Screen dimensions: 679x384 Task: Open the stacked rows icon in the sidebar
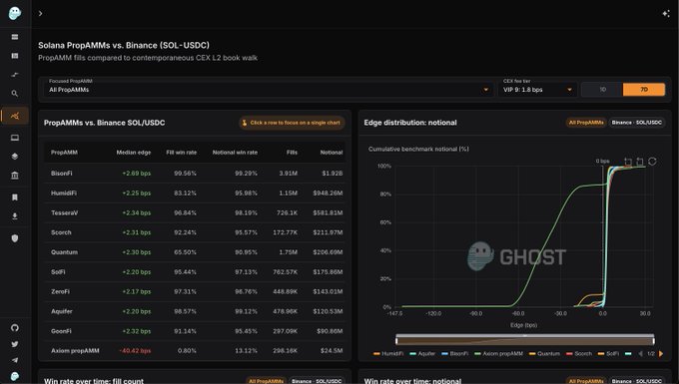point(15,37)
